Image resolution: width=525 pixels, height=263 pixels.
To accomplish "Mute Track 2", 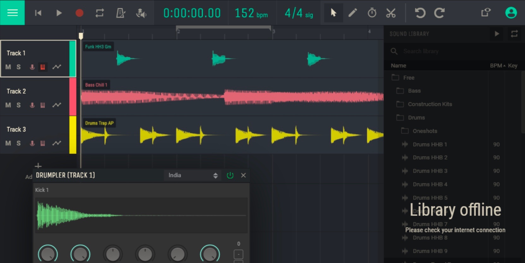I will (x=8, y=105).
